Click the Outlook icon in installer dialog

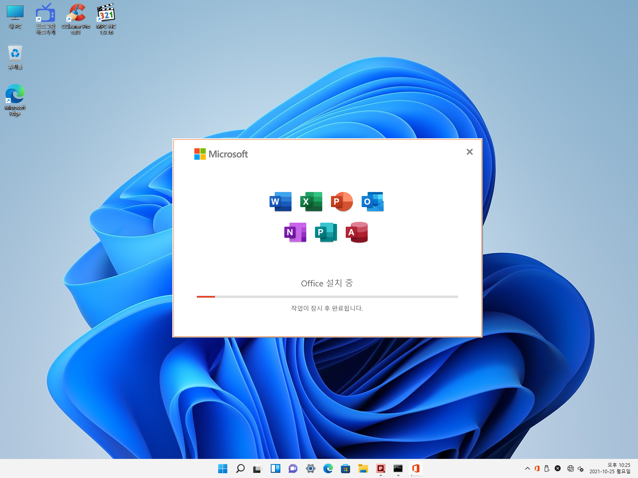(x=372, y=202)
